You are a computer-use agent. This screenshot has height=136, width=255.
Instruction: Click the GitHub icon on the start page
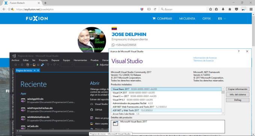92,110
